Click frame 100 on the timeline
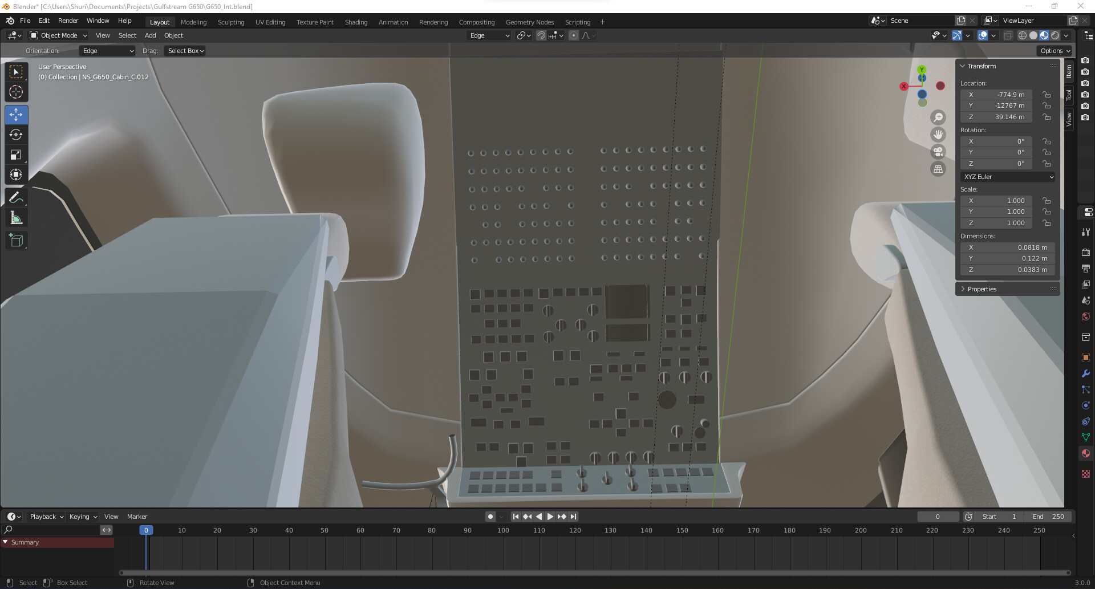Viewport: 1095px width, 589px height. point(503,530)
